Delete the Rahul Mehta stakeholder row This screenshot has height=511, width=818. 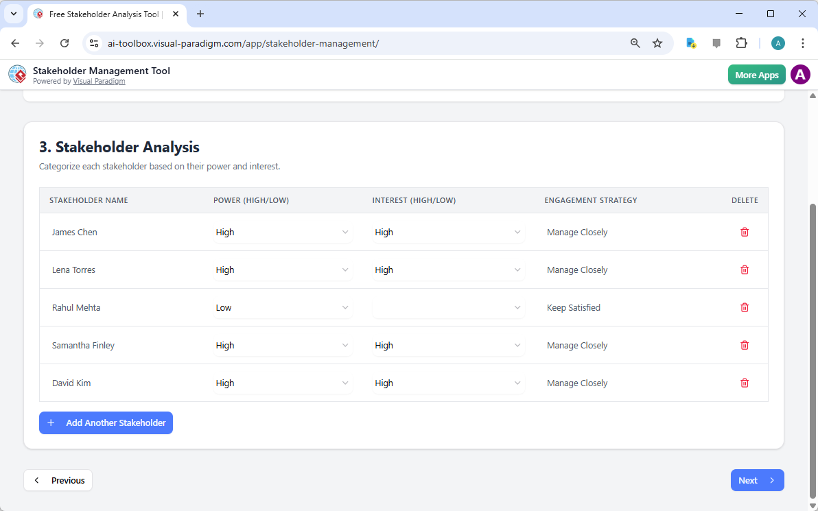[745, 307]
